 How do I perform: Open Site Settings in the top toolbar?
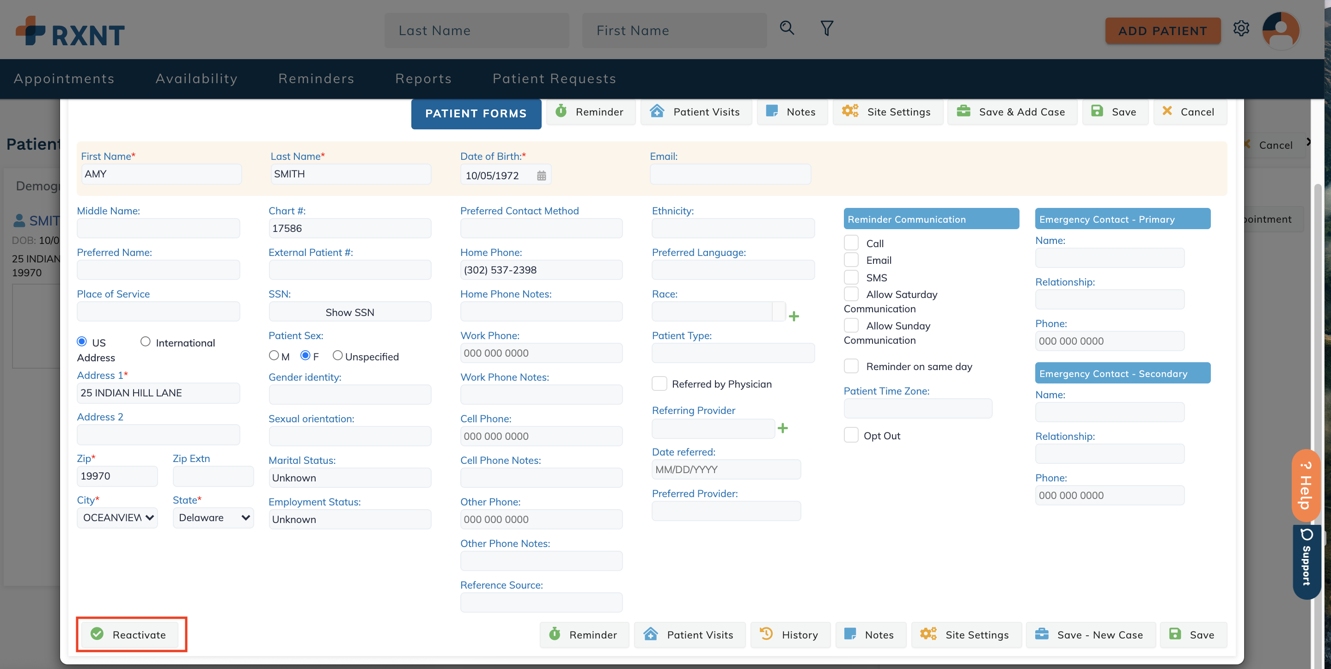(887, 112)
